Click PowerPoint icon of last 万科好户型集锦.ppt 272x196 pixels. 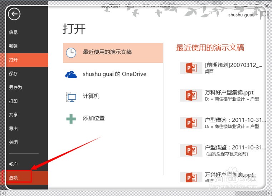pyautogui.click(x=191, y=177)
